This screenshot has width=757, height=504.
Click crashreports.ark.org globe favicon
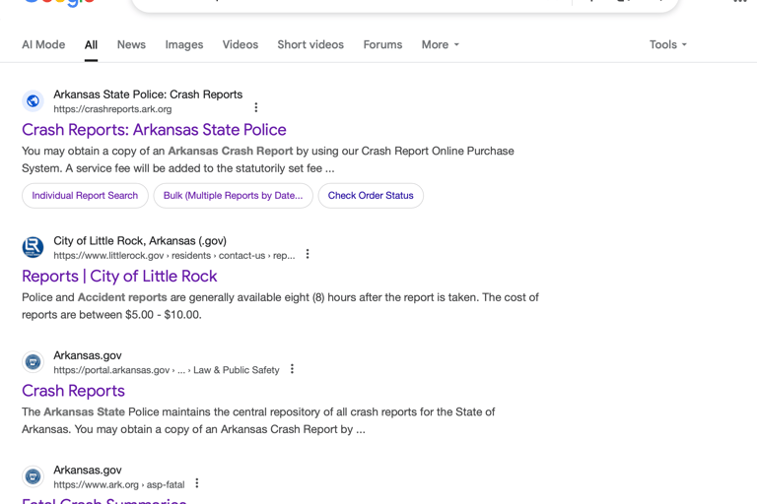coord(33,100)
